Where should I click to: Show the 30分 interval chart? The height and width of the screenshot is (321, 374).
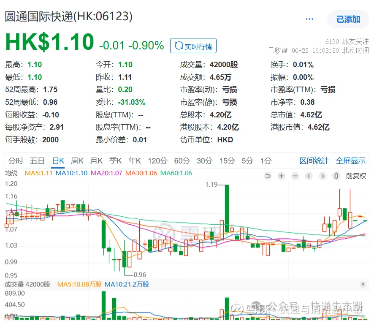[x=204, y=161]
